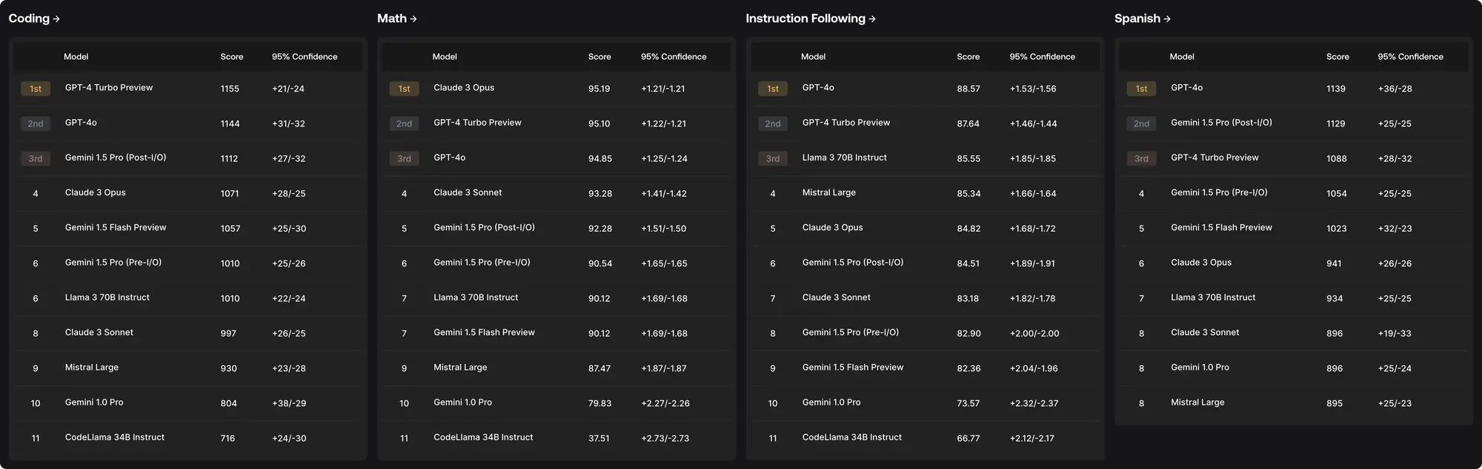This screenshot has width=1482, height=469.
Task: Click score 95.19 in Math table
Action: [x=599, y=89]
